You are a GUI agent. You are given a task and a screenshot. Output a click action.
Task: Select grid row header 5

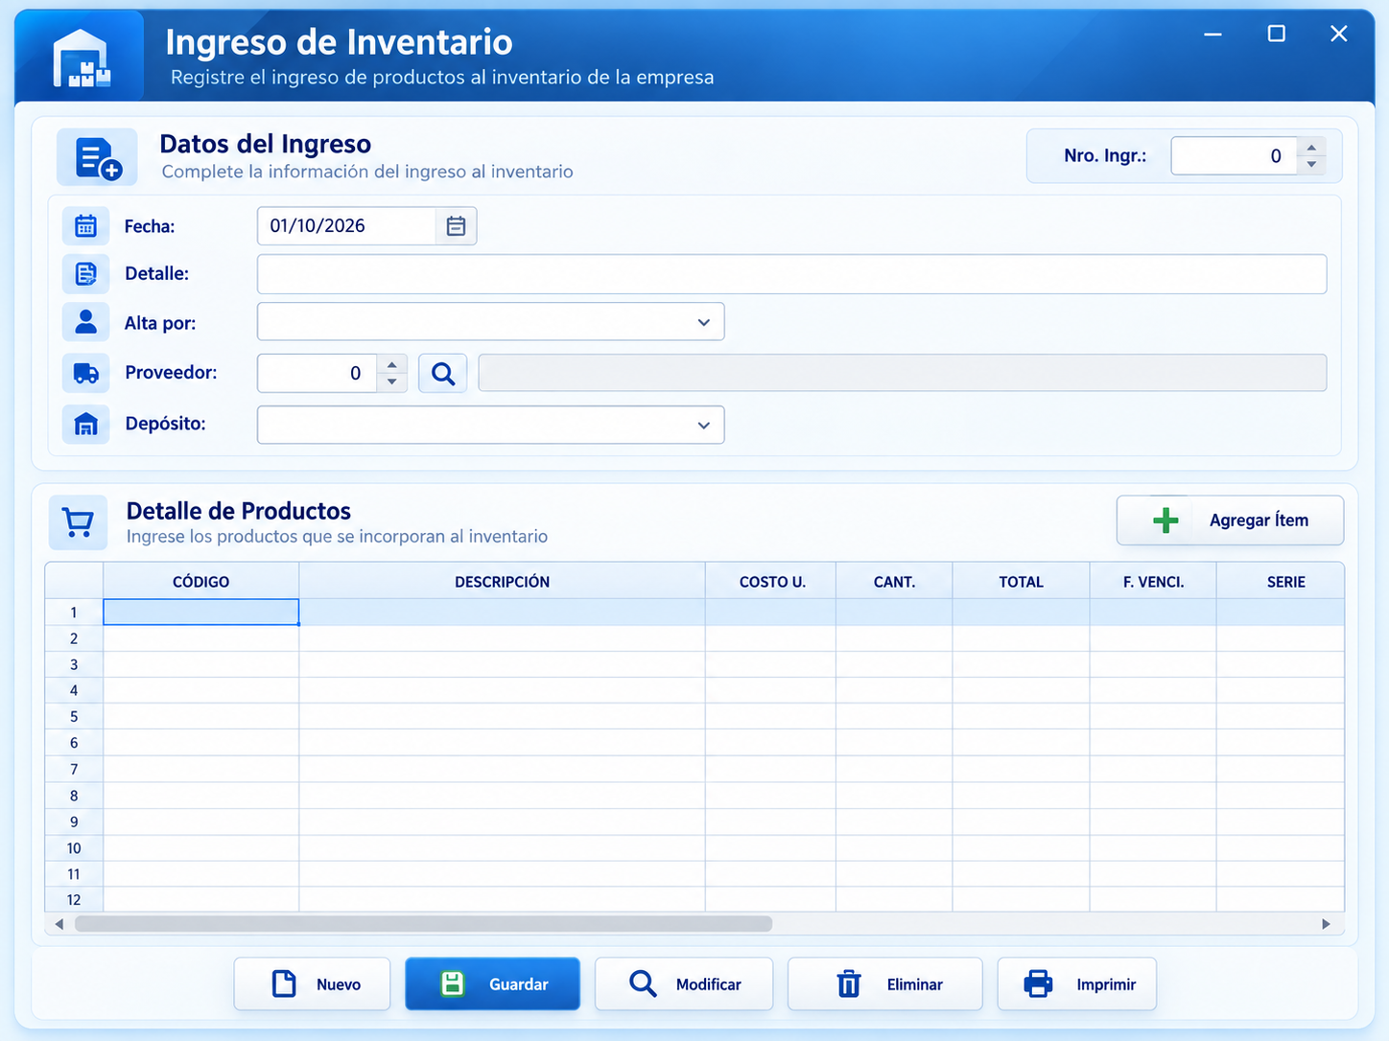(74, 717)
